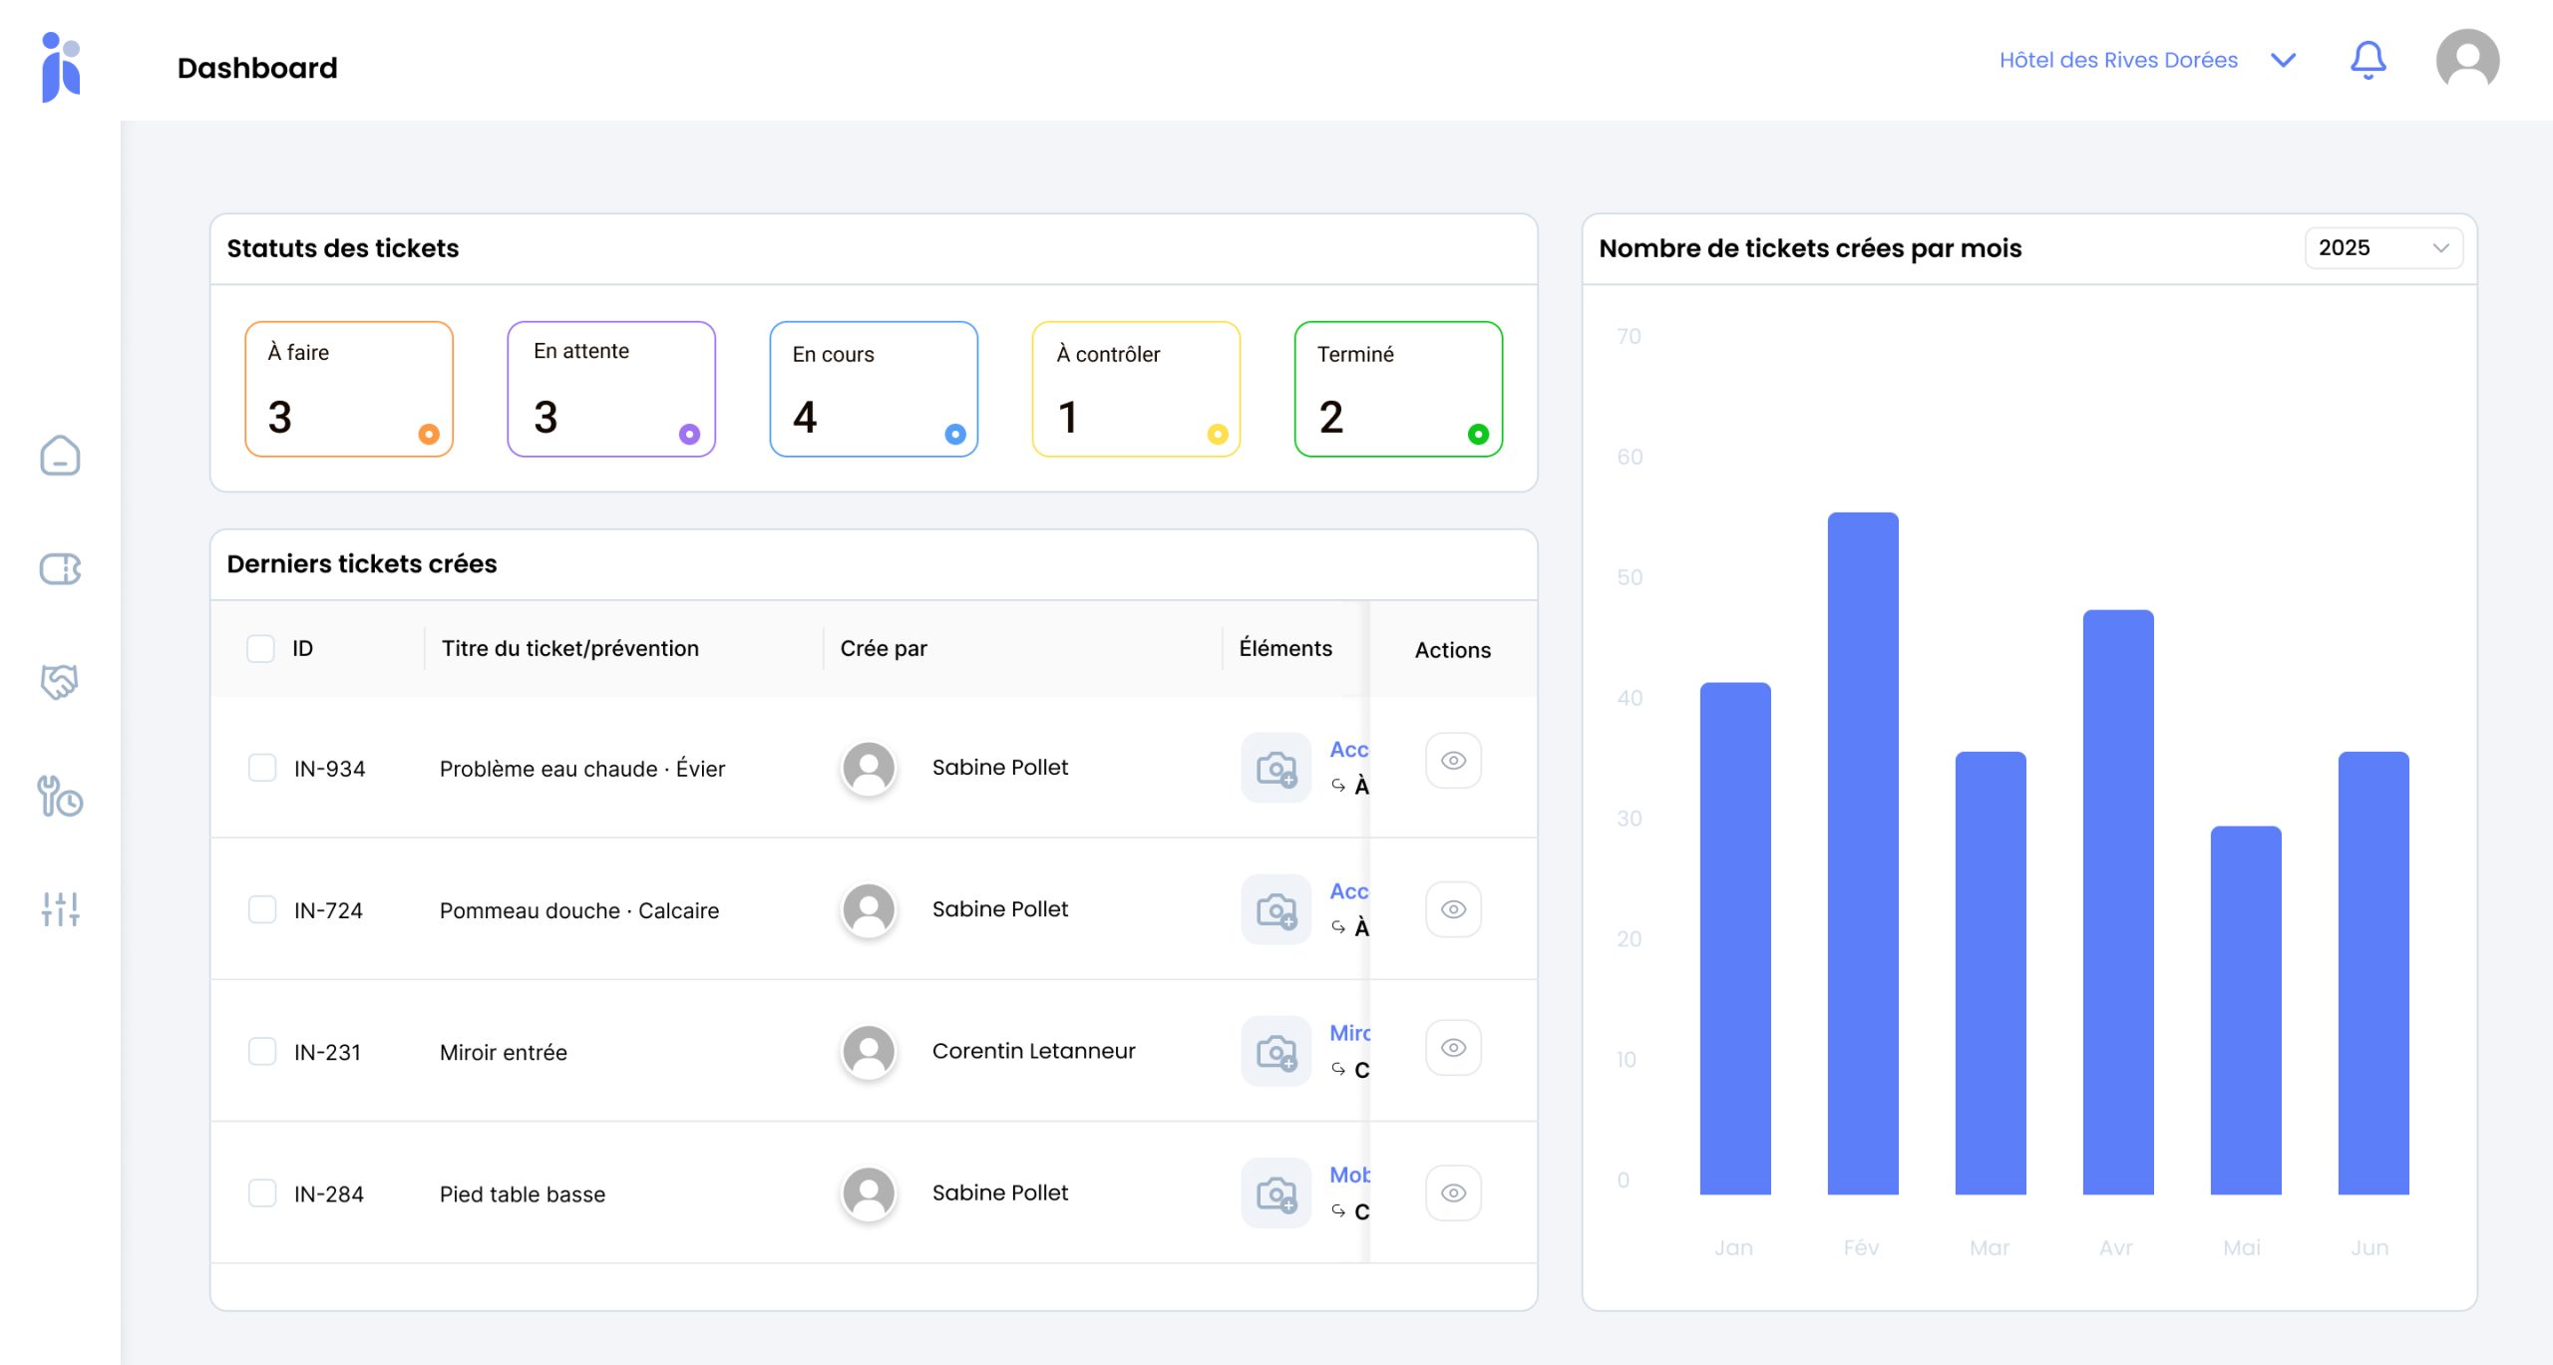Click the Acc element link for IN-934
The image size is (2553, 1365).
[1348, 750]
